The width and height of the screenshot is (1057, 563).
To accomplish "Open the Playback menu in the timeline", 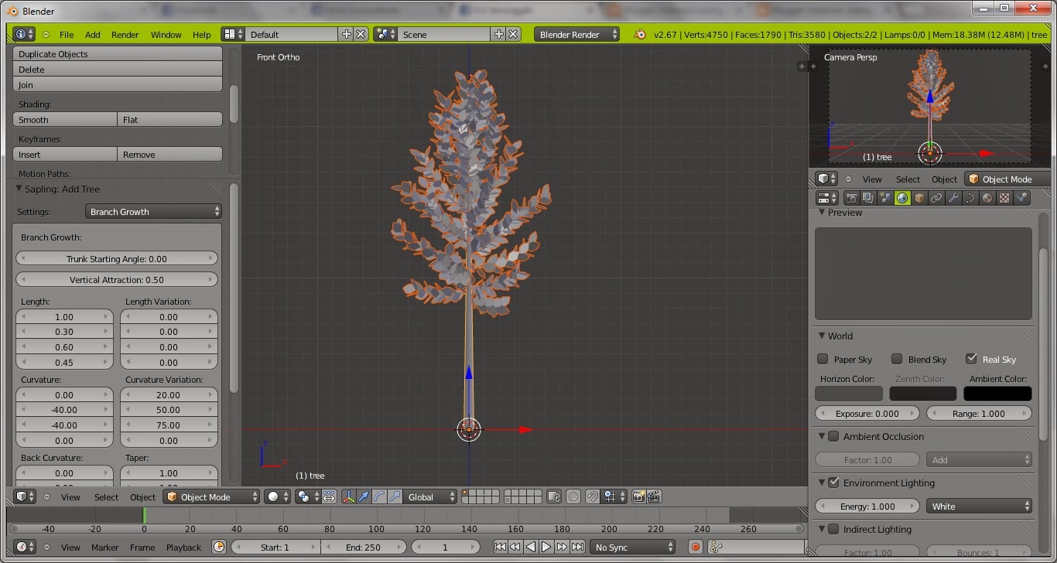I will click(x=183, y=547).
